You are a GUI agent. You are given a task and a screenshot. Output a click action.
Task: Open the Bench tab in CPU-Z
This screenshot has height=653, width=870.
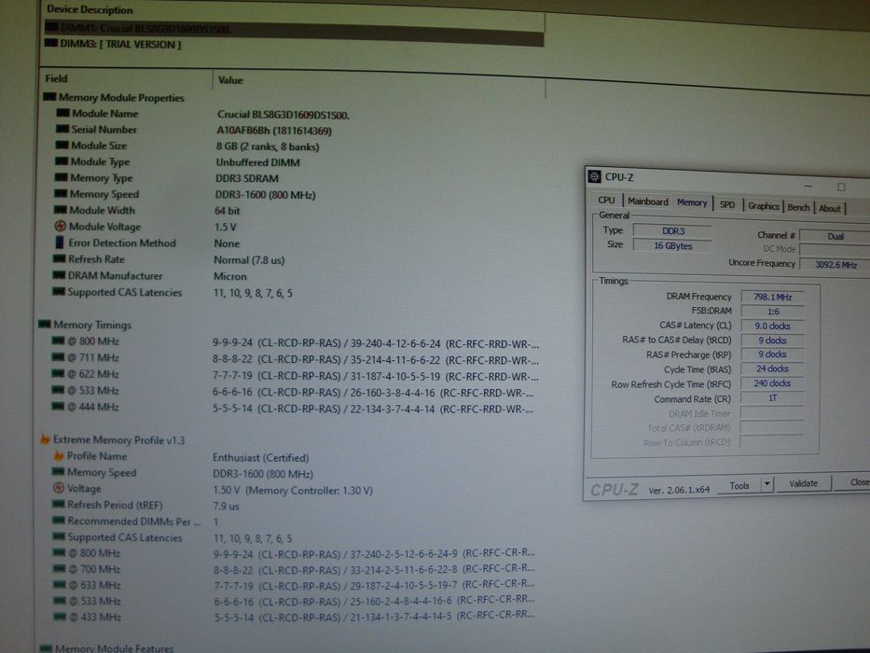tap(798, 206)
